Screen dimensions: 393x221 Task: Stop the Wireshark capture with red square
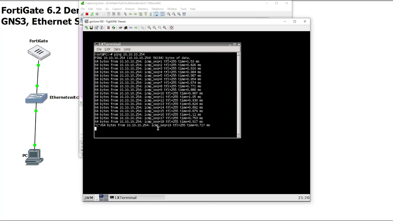[x=87, y=14]
